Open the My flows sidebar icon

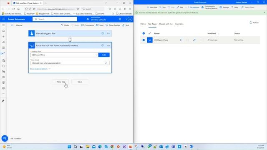3,53
